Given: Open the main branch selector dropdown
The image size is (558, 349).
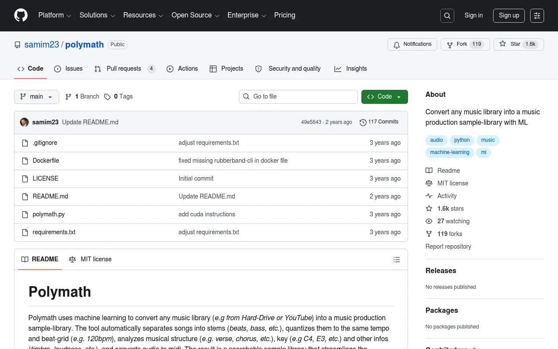Looking at the screenshot, I should tap(37, 97).
